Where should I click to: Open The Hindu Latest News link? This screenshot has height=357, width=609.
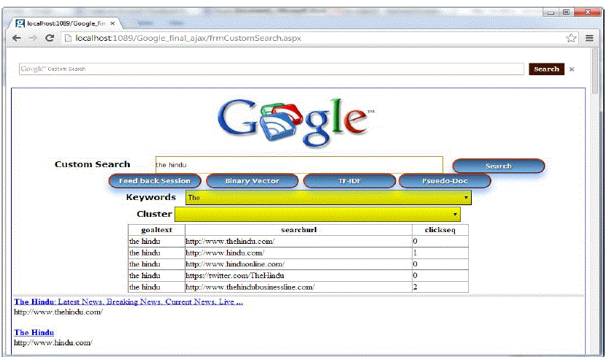[128, 302]
